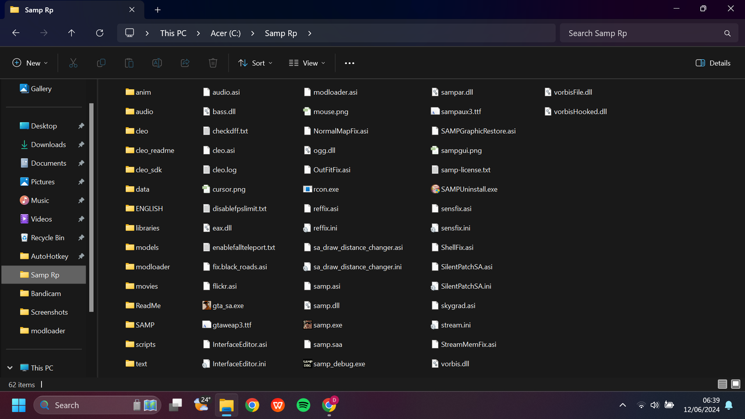Open Downloads in the sidebar
745x419 pixels.
[44, 144]
